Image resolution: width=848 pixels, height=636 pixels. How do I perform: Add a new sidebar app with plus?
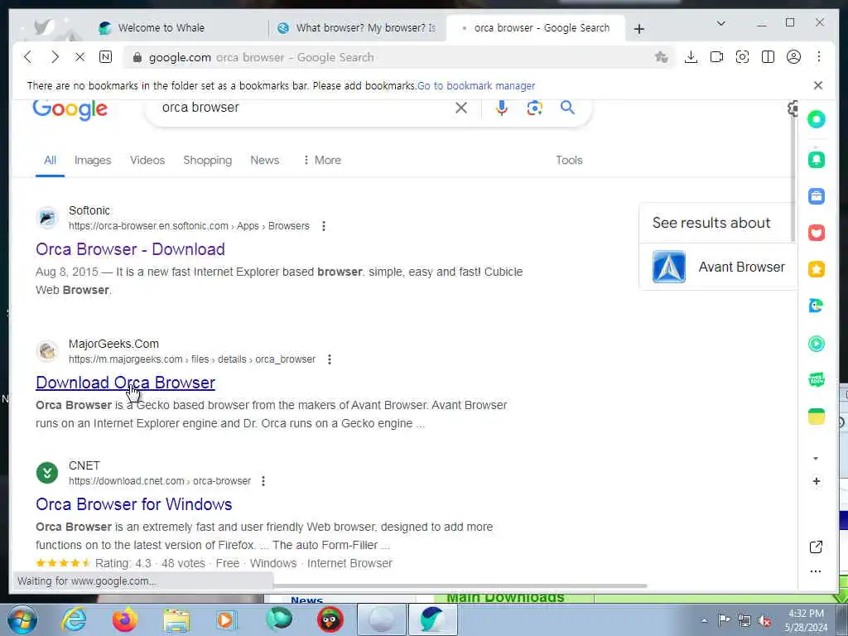816,481
